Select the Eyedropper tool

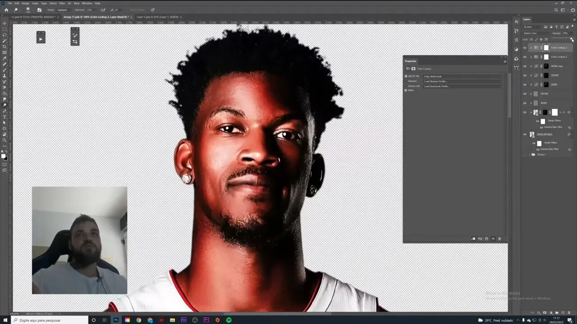[5, 58]
